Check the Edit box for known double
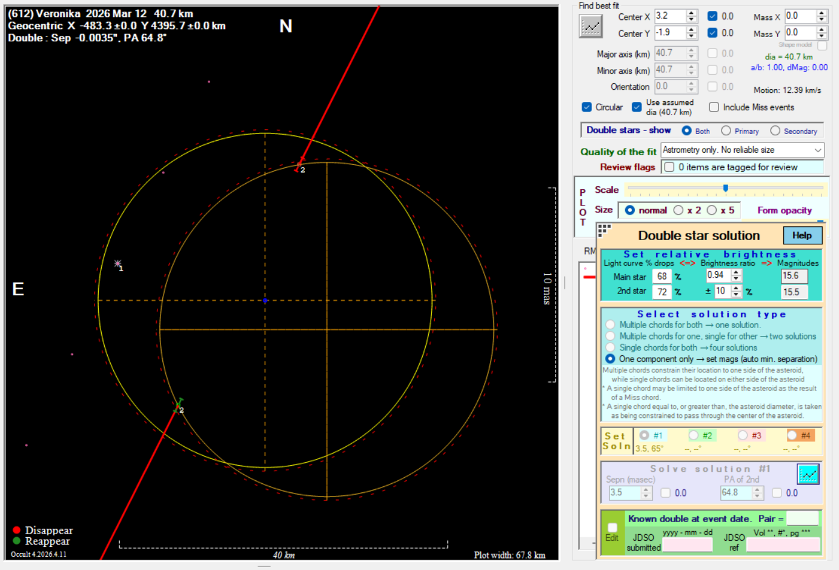Screen dimensions: 839x570 pyautogui.click(x=612, y=528)
